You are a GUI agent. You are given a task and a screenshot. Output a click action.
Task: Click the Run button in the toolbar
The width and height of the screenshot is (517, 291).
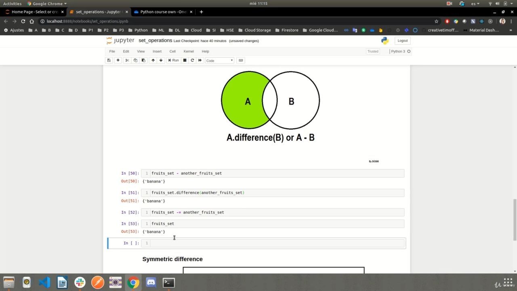tap(173, 60)
